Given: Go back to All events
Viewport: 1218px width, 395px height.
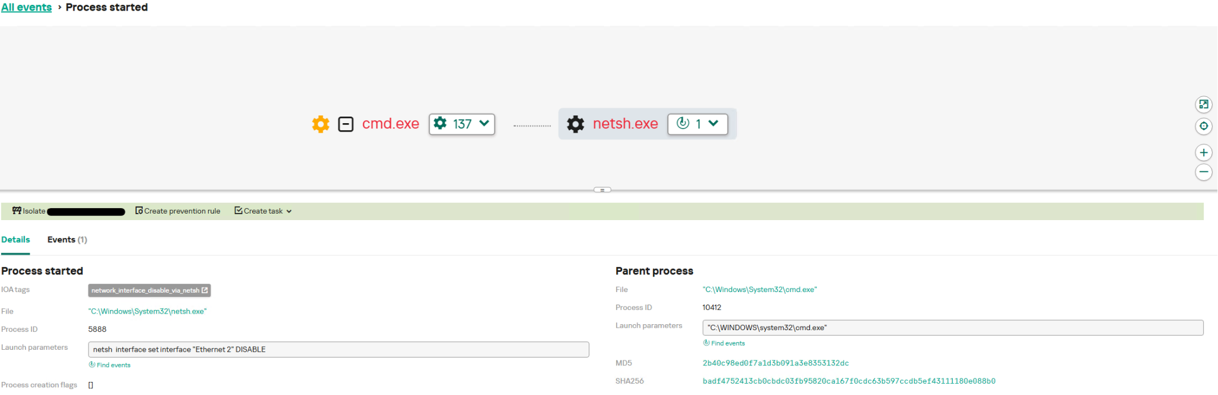Looking at the screenshot, I should [x=26, y=7].
